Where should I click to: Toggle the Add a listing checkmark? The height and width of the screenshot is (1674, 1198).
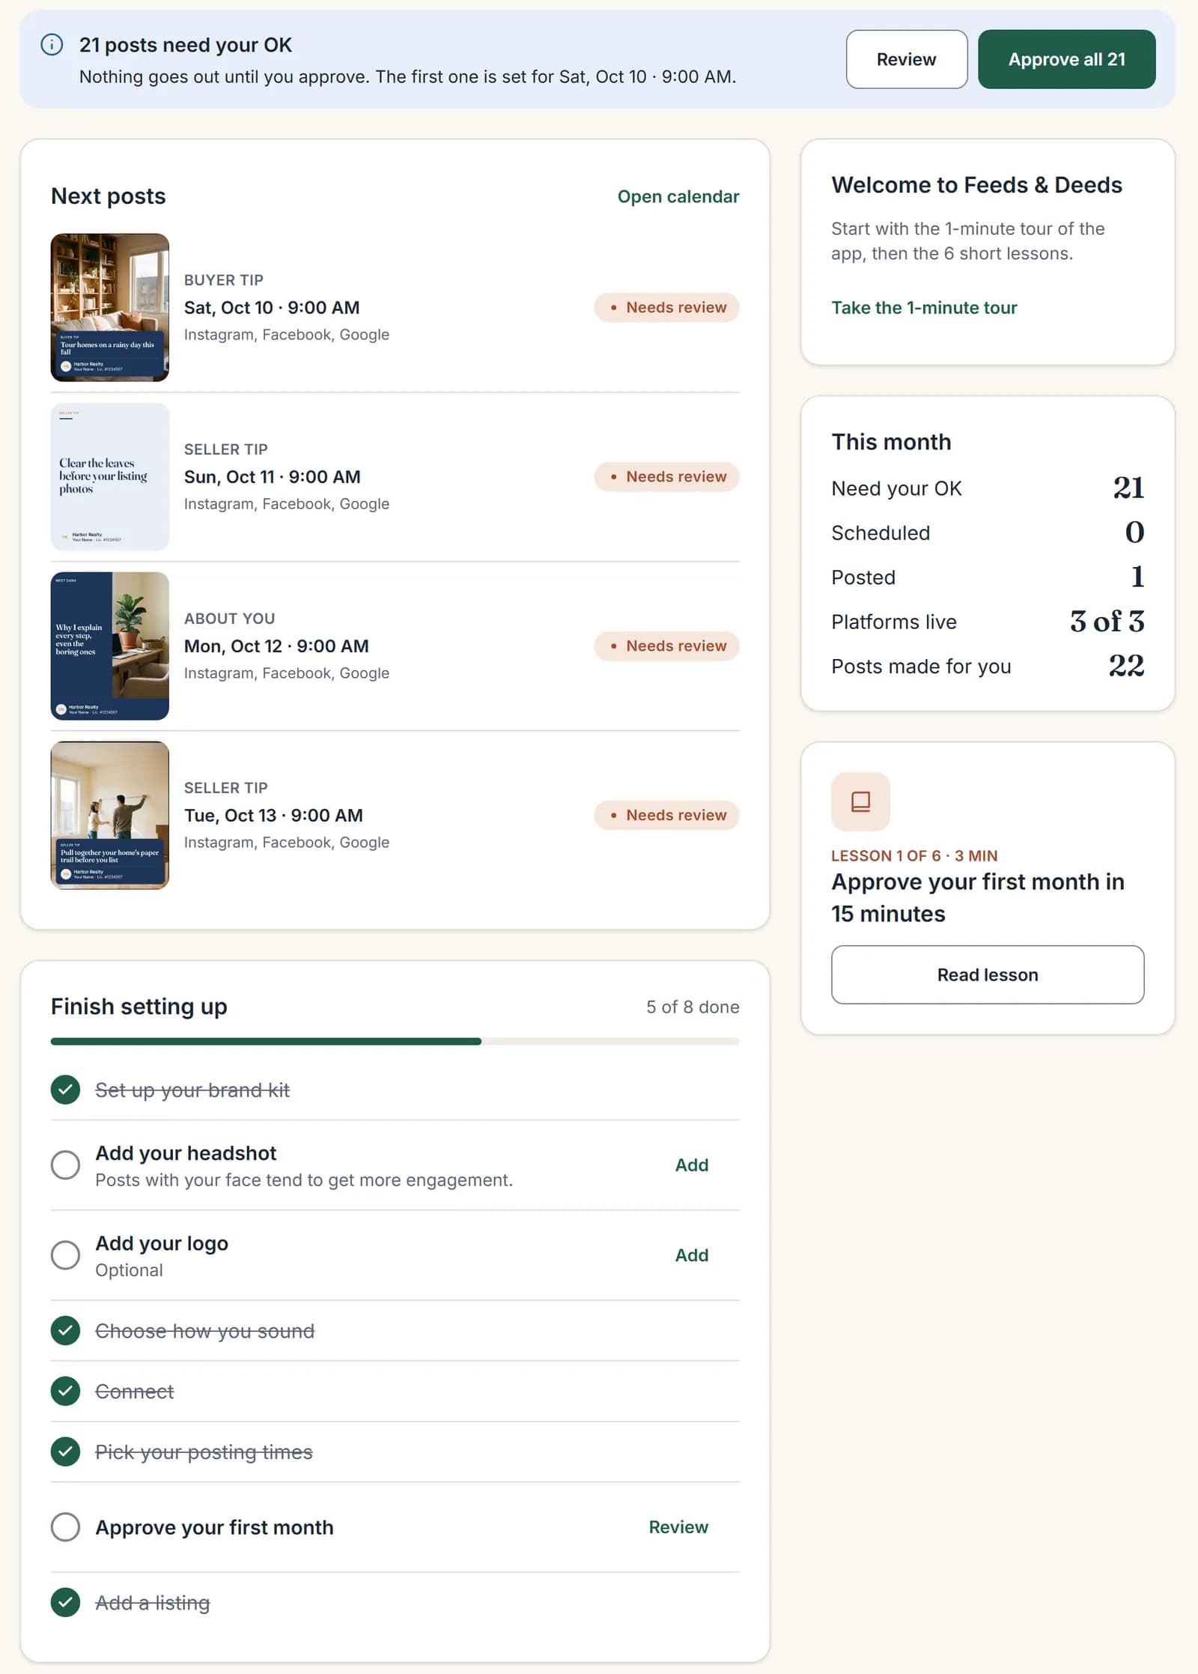click(x=66, y=1602)
